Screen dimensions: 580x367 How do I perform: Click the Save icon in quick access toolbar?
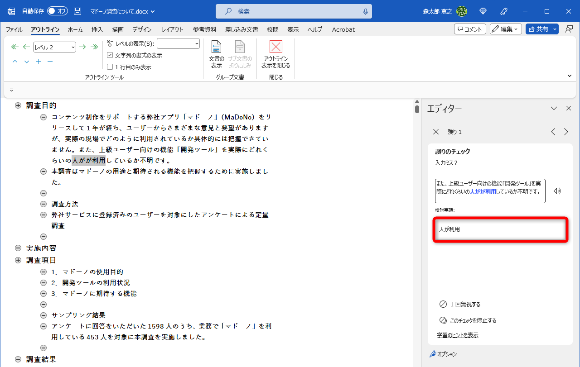click(77, 11)
